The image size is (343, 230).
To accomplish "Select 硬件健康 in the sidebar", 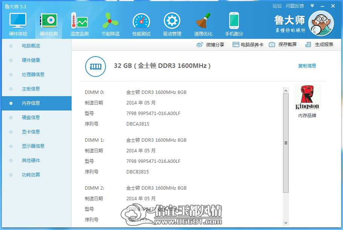I will 37,60.
